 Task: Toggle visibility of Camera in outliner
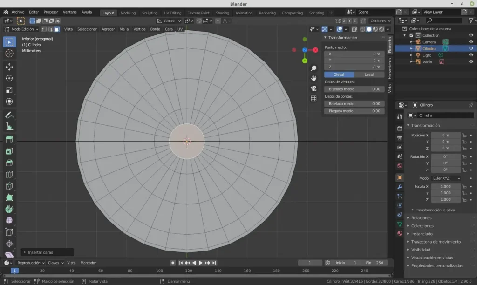tap(471, 41)
